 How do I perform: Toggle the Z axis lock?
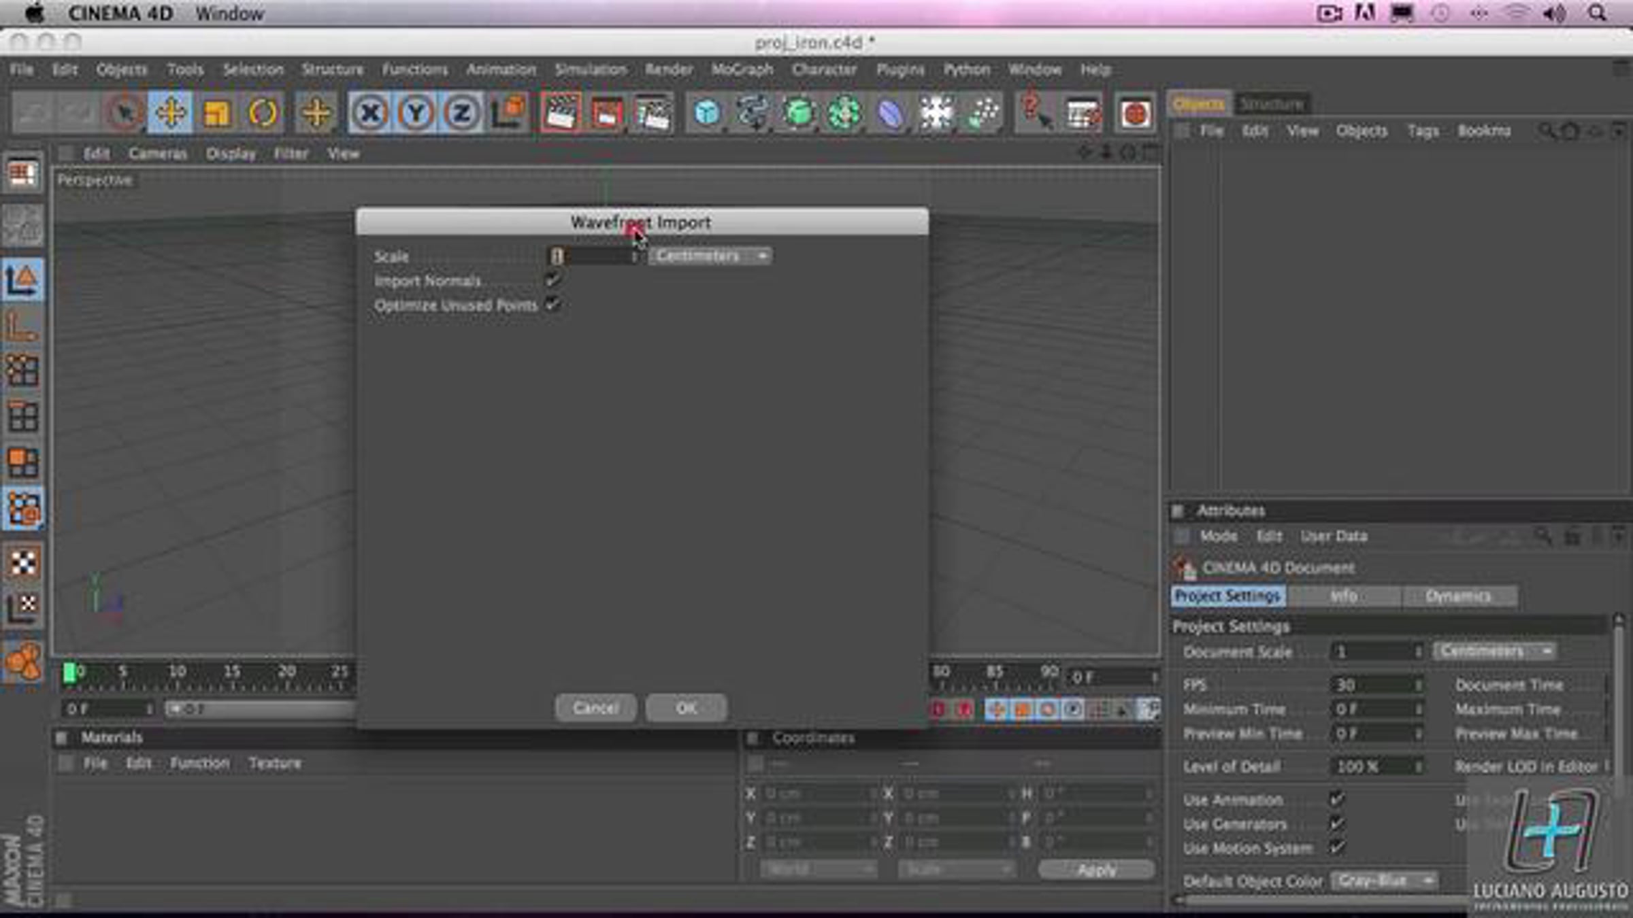462,112
